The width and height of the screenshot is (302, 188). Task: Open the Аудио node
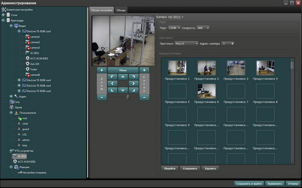coord(22,96)
